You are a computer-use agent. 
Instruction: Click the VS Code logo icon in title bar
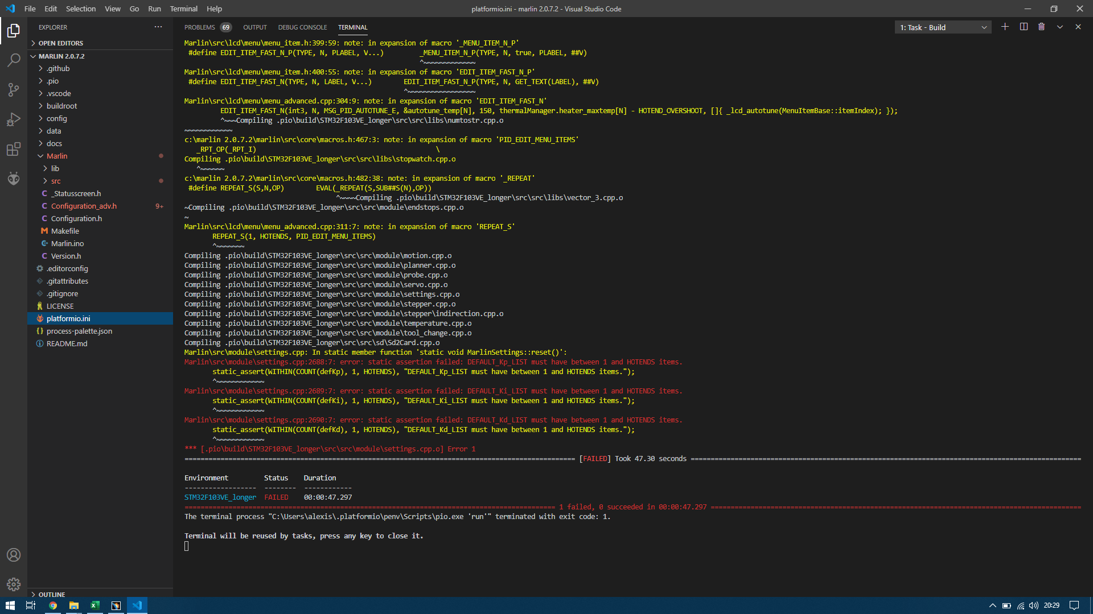10,9
